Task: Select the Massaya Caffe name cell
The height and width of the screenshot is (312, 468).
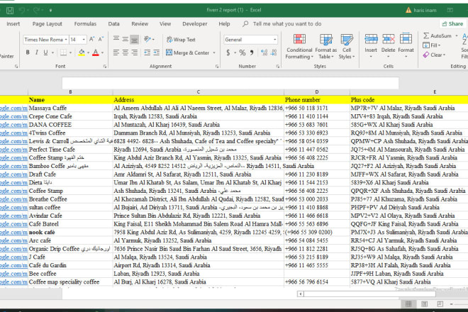Action: pos(70,108)
